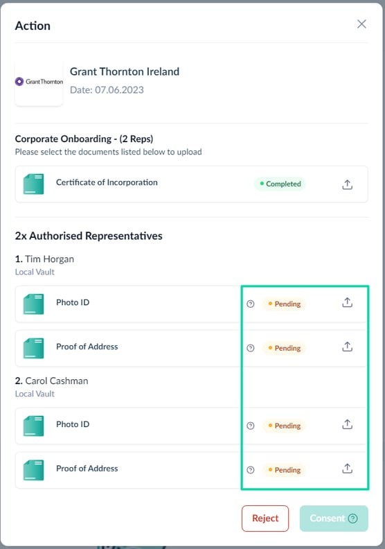
Task: Upload Tim Horgan's Proof of Address
Action: pyautogui.click(x=347, y=347)
